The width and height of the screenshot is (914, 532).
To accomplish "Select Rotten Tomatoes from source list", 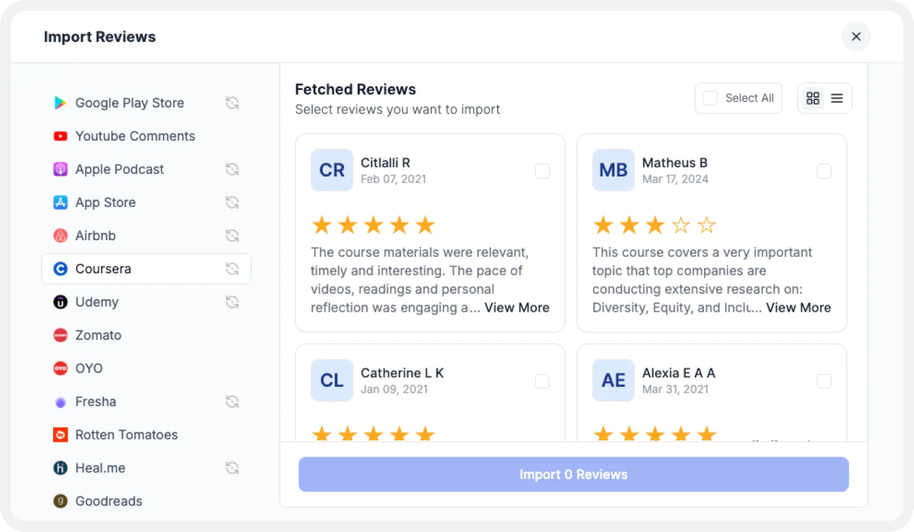I will tap(126, 434).
